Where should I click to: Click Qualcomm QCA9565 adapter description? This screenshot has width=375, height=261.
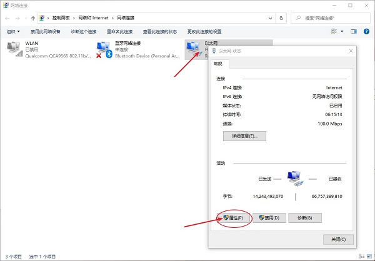[x=58, y=56]
